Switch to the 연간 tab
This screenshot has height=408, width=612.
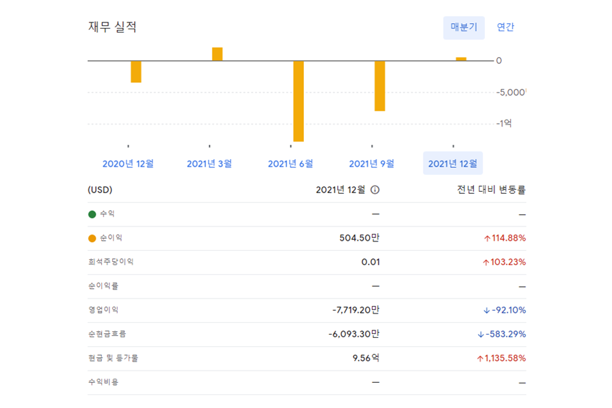coord(506,27)
